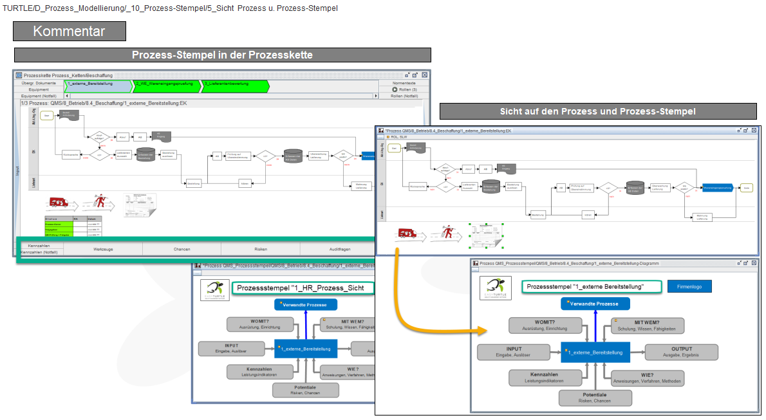The image size is (766, 420).
Task: Click the WOMIT? box in HR_Prozess_Sicht stamp
Action: 261,324
